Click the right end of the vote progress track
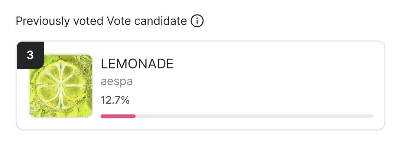The width and height of the screenshot is (401, 149). [371, 116]
